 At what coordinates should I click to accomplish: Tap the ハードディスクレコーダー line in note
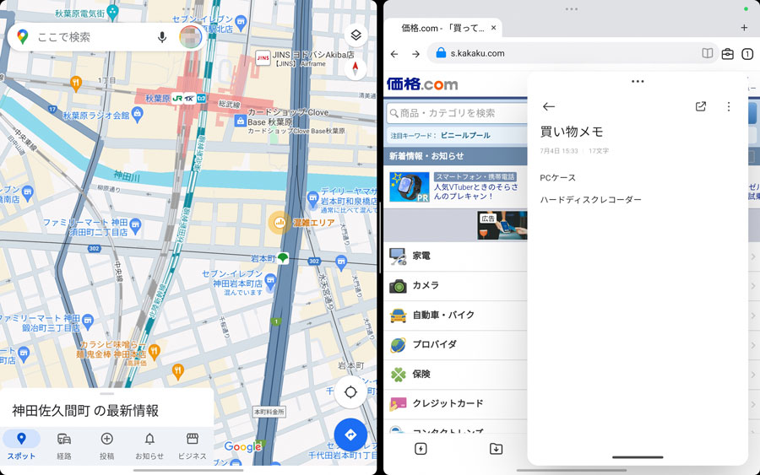pyautogui.click(x=590, y=199)
